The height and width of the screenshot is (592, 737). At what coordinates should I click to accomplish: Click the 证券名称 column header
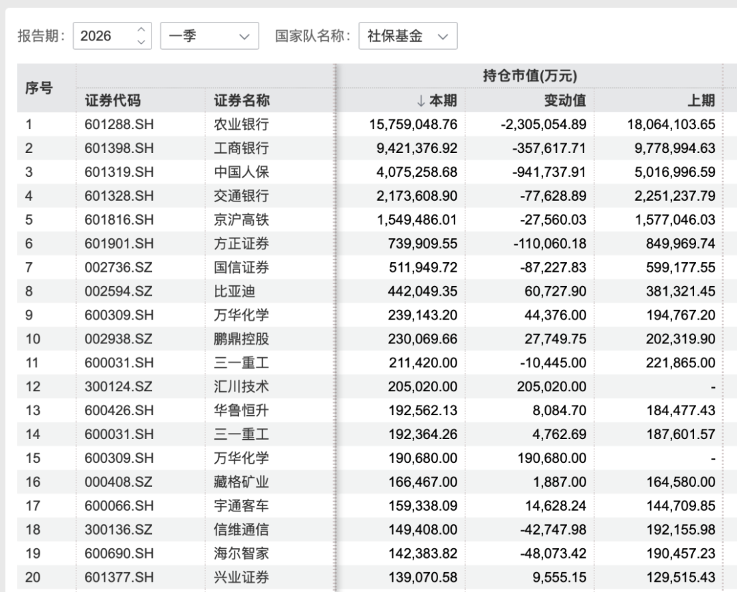242,100
